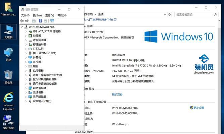The width and height of the screenshot is (224, 134).
Task: Expand the 网络适配器 node
Action: point(26,88)
